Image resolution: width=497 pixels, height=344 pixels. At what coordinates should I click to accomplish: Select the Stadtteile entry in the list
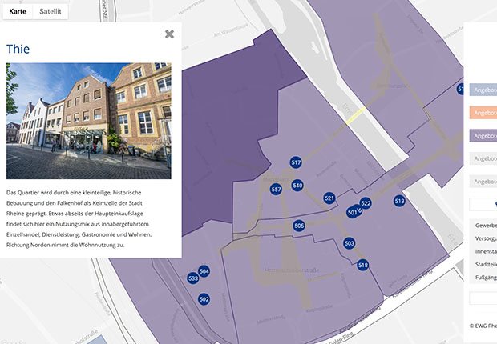pos(486,264)
